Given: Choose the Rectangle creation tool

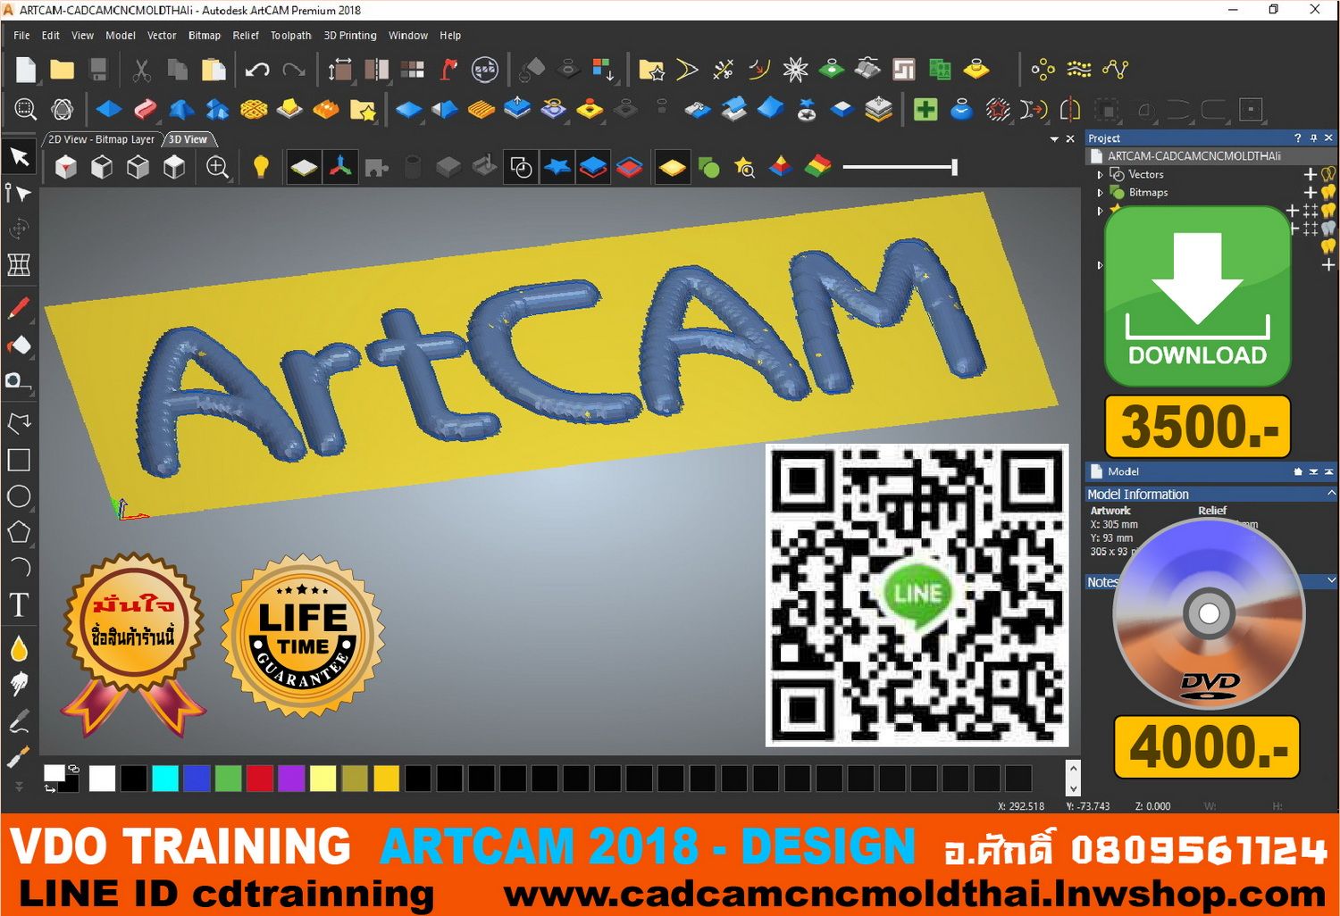Looking at the screenshot, I should [x=20, y=460].
